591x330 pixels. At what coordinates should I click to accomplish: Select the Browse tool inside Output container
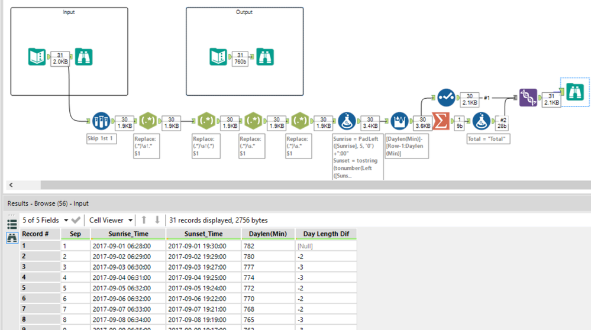point(265,57)
